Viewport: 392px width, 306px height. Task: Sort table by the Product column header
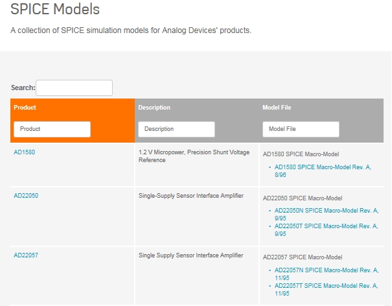25,108
